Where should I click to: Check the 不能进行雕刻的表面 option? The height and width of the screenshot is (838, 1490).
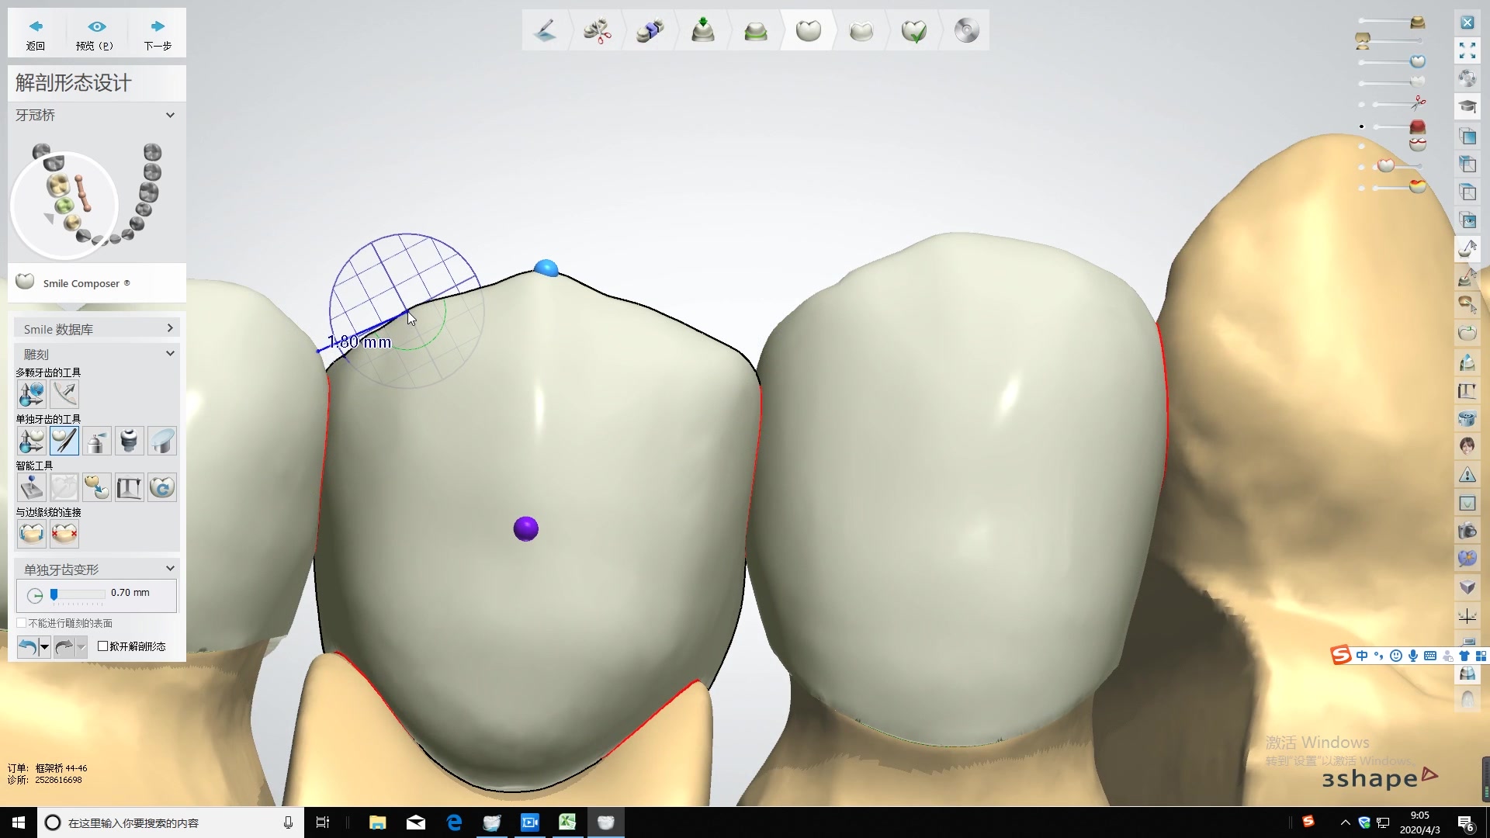(22, 623)
